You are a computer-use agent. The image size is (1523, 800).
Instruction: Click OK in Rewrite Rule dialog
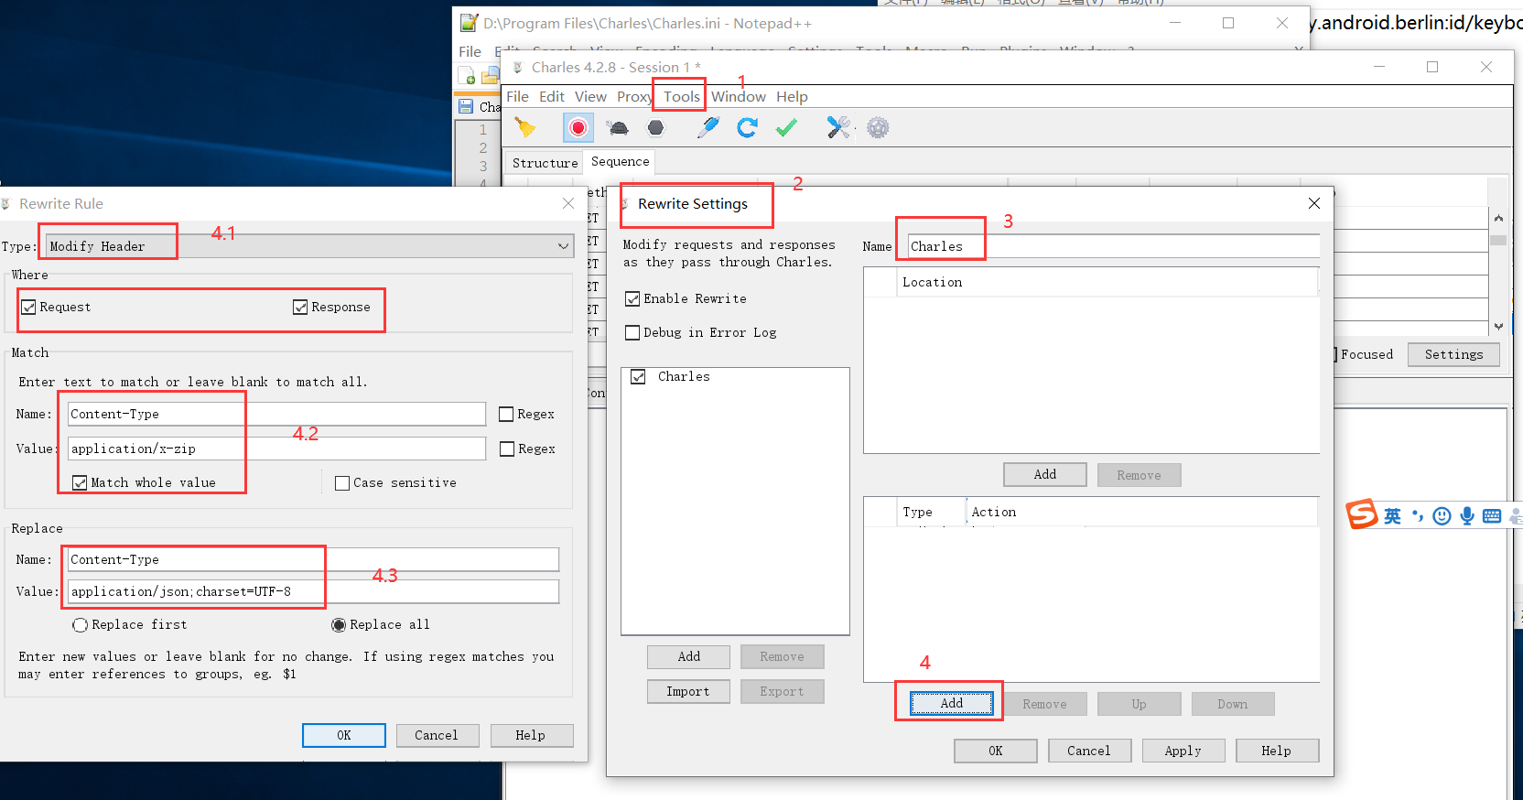[x=344, y=735]
